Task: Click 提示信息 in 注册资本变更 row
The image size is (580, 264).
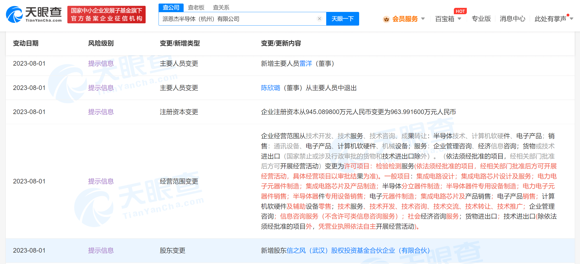Action: (x=101, y=112)
